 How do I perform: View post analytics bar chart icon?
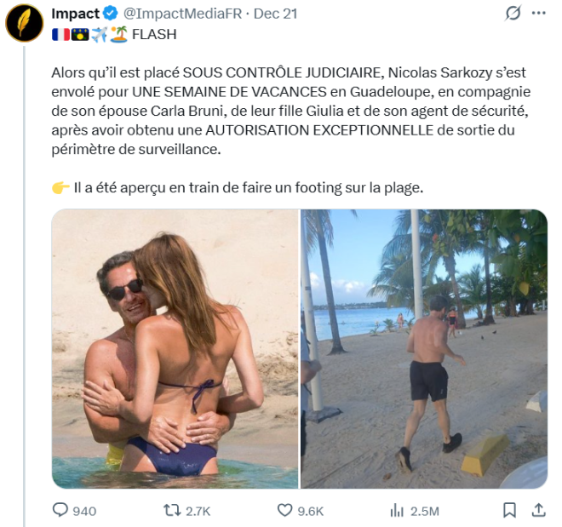tap(397, 510)
